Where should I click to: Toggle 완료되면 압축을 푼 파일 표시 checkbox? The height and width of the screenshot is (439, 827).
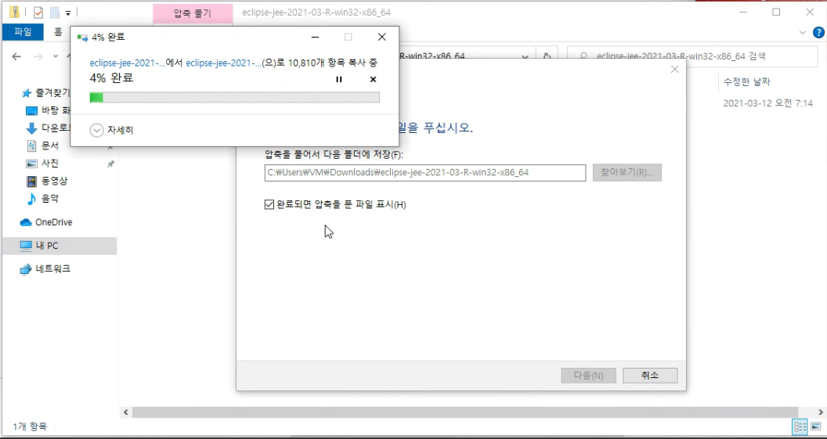[269, 204]
